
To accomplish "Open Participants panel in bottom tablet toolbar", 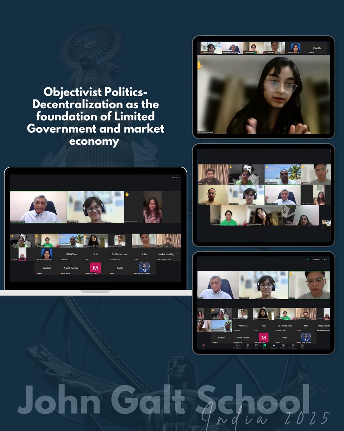I will [237, 346].
